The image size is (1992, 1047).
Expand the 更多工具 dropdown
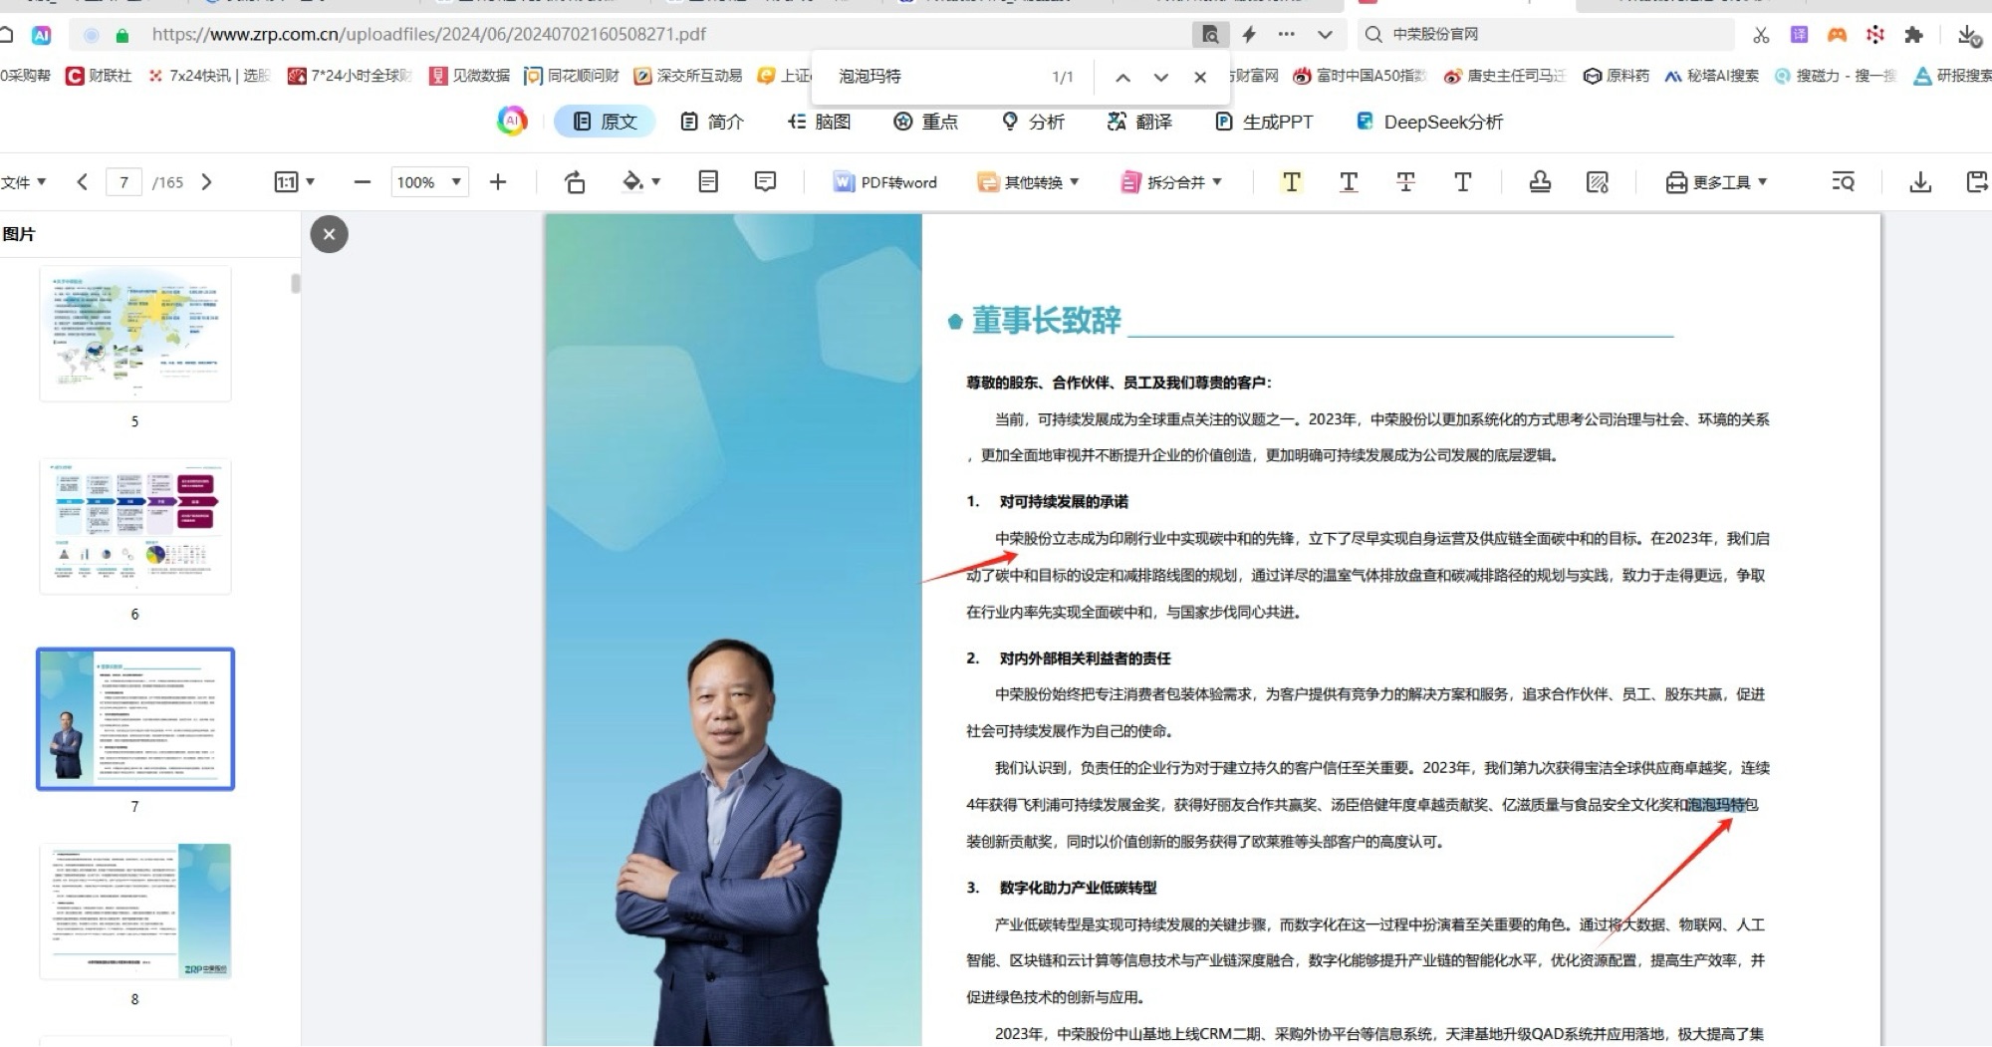click(1717, 182)
